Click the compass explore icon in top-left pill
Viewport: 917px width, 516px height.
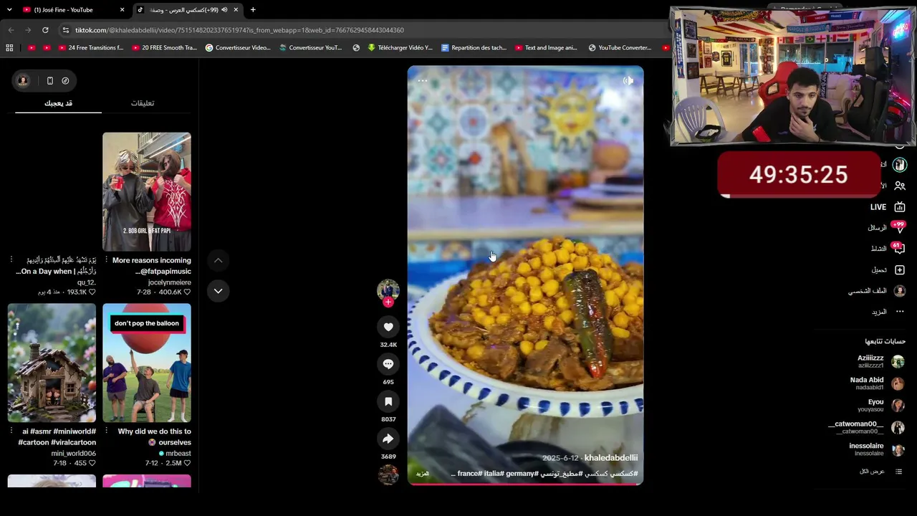click(65, 81)
